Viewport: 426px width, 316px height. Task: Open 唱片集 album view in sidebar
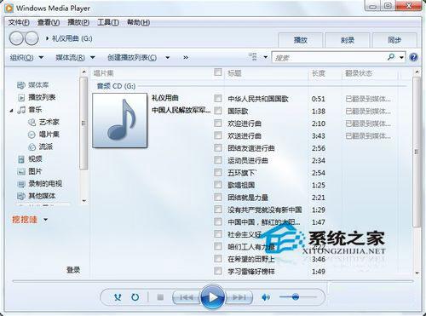[x=49, y=135]
